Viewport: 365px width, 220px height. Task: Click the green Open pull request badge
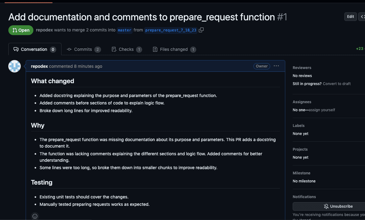(21, 30)
